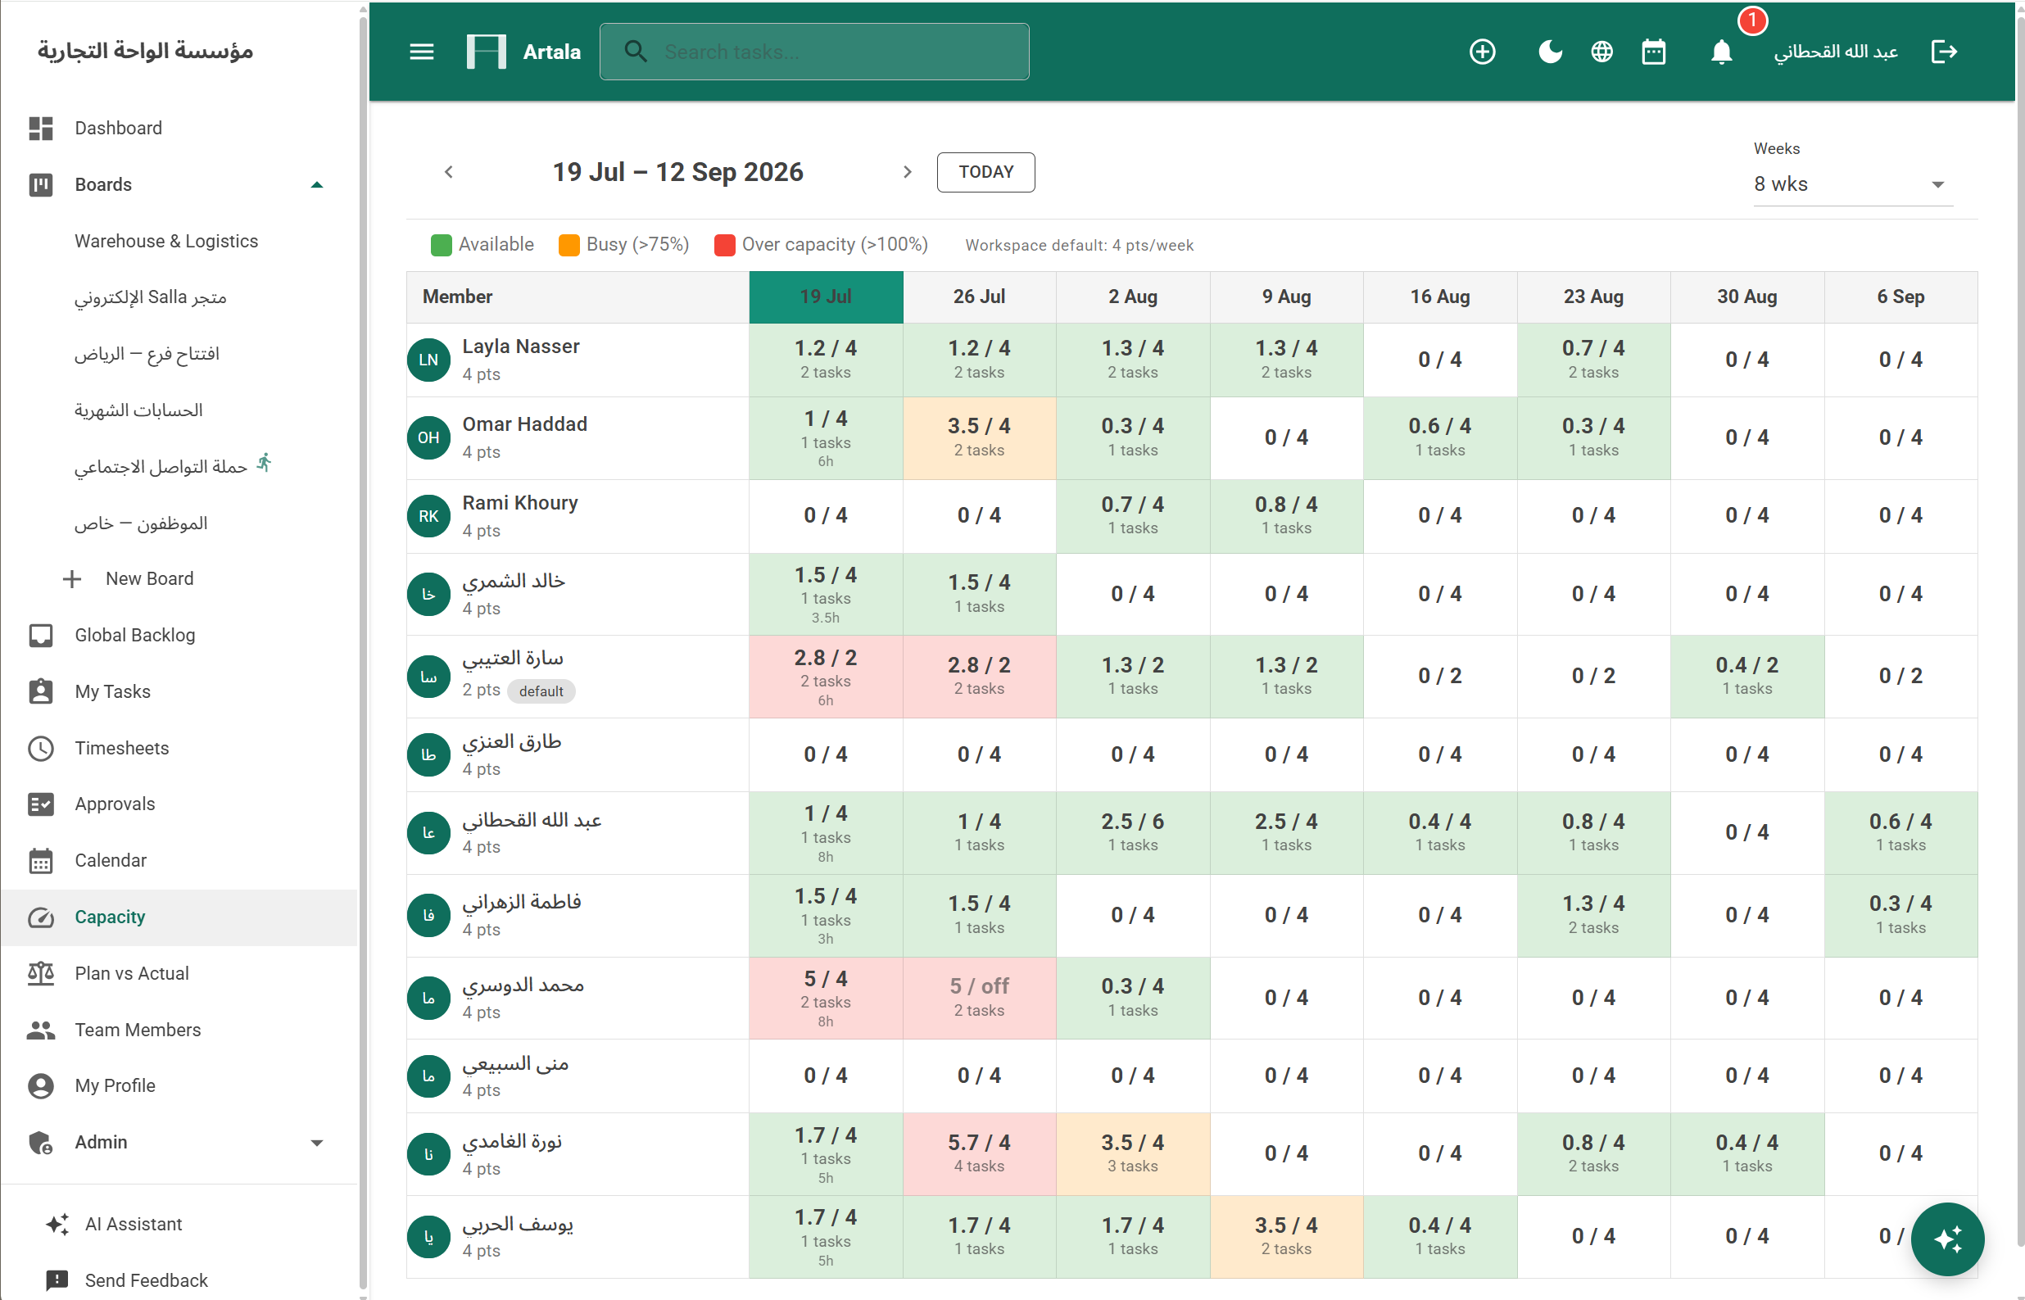Open the notifications bell
2025x1300 pixels.
1721,52
